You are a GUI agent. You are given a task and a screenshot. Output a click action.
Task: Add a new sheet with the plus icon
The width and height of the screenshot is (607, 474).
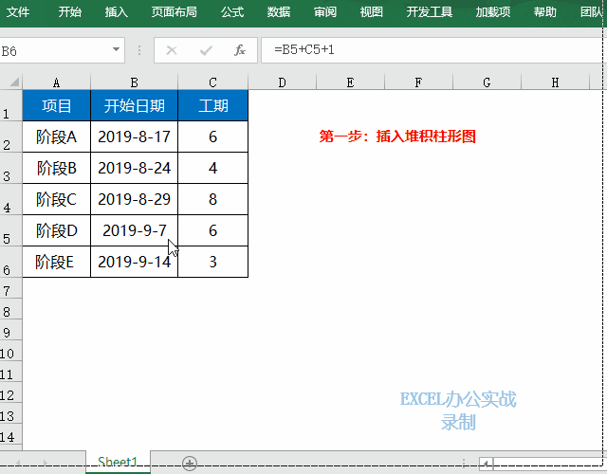(190, 463)
